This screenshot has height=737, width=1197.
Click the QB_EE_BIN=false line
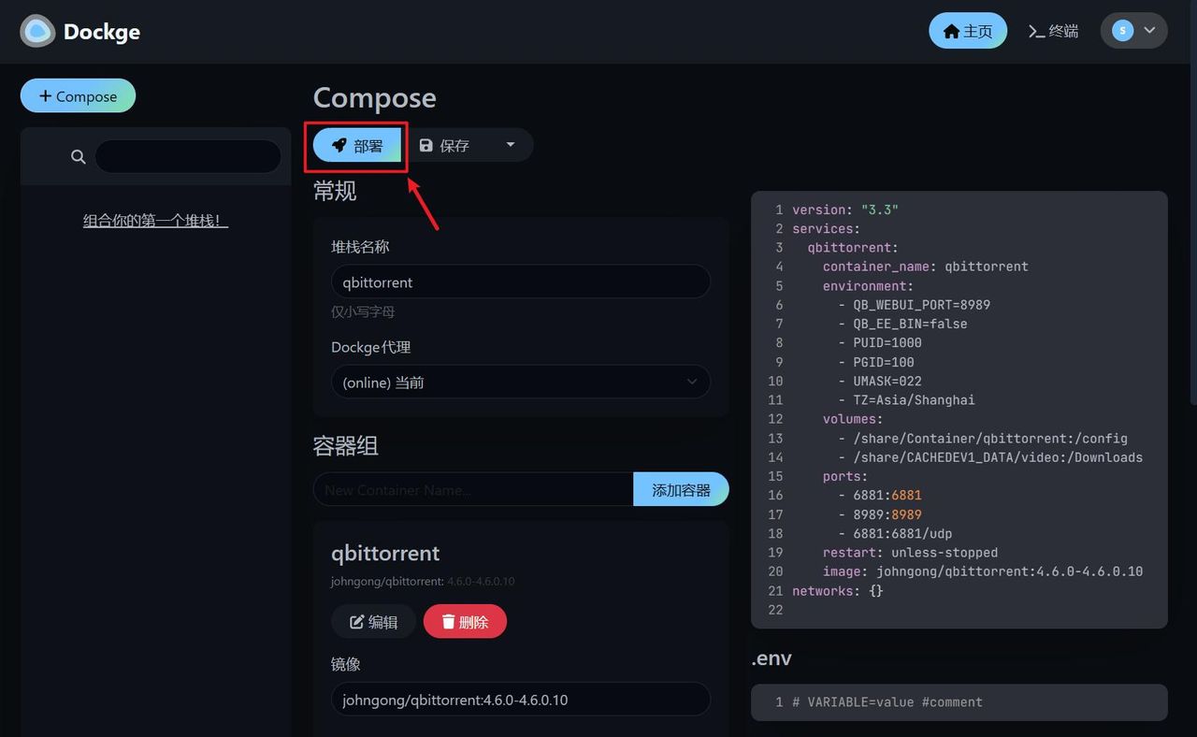(902, 324)
